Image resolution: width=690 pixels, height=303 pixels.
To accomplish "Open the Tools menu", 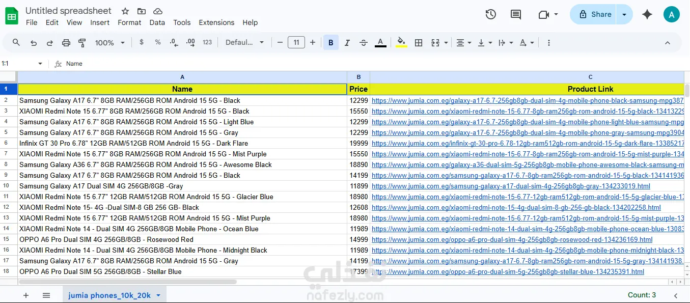I will tap(182, 22).
